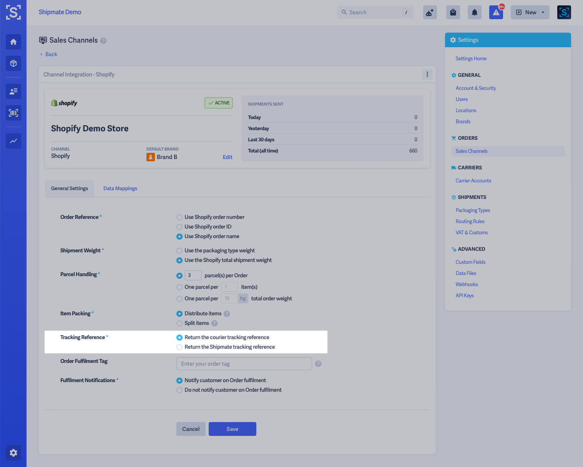
Task: Open the Analytics chart icon in the sidebar
Action: (13, 141)
